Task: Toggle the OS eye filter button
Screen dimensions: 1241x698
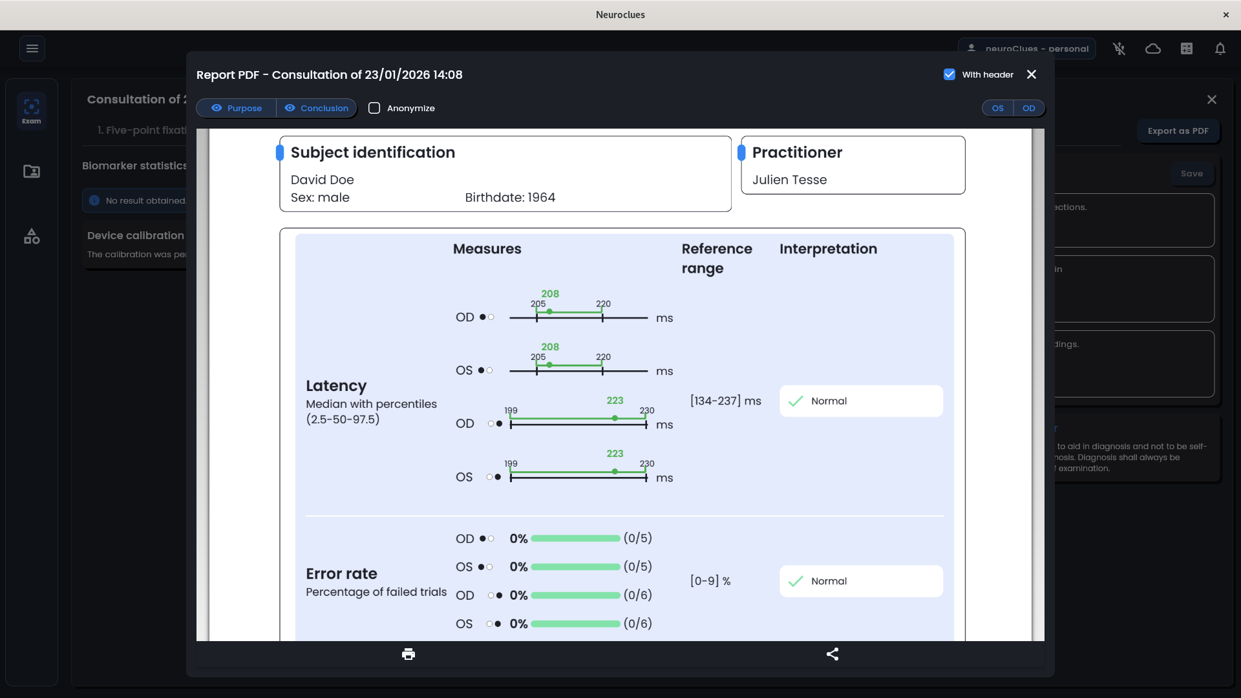Action: [998, 108]
